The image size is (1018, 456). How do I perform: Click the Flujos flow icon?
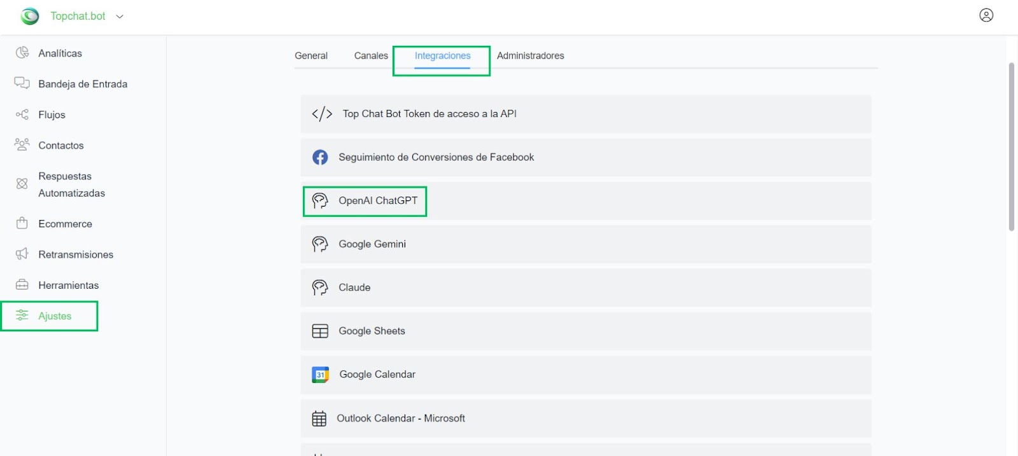pos(22,114)
